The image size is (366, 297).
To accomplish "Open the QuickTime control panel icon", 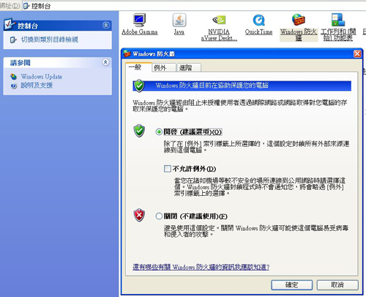I will click(258, 20).
